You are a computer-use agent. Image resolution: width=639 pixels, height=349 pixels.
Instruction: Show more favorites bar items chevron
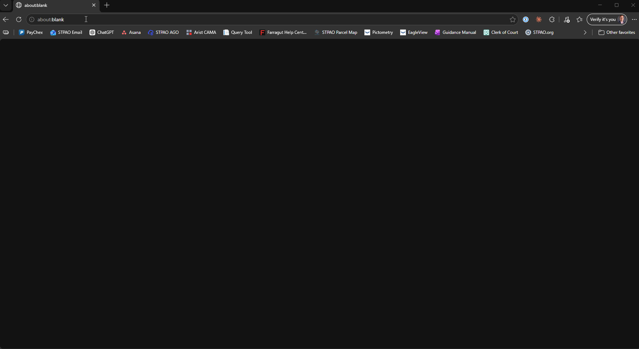pyautogui.click(x=585, y=32)
